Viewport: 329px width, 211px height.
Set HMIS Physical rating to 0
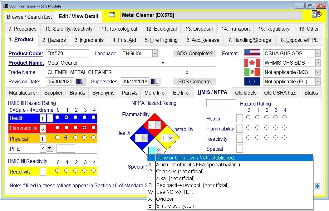(57, 138)
